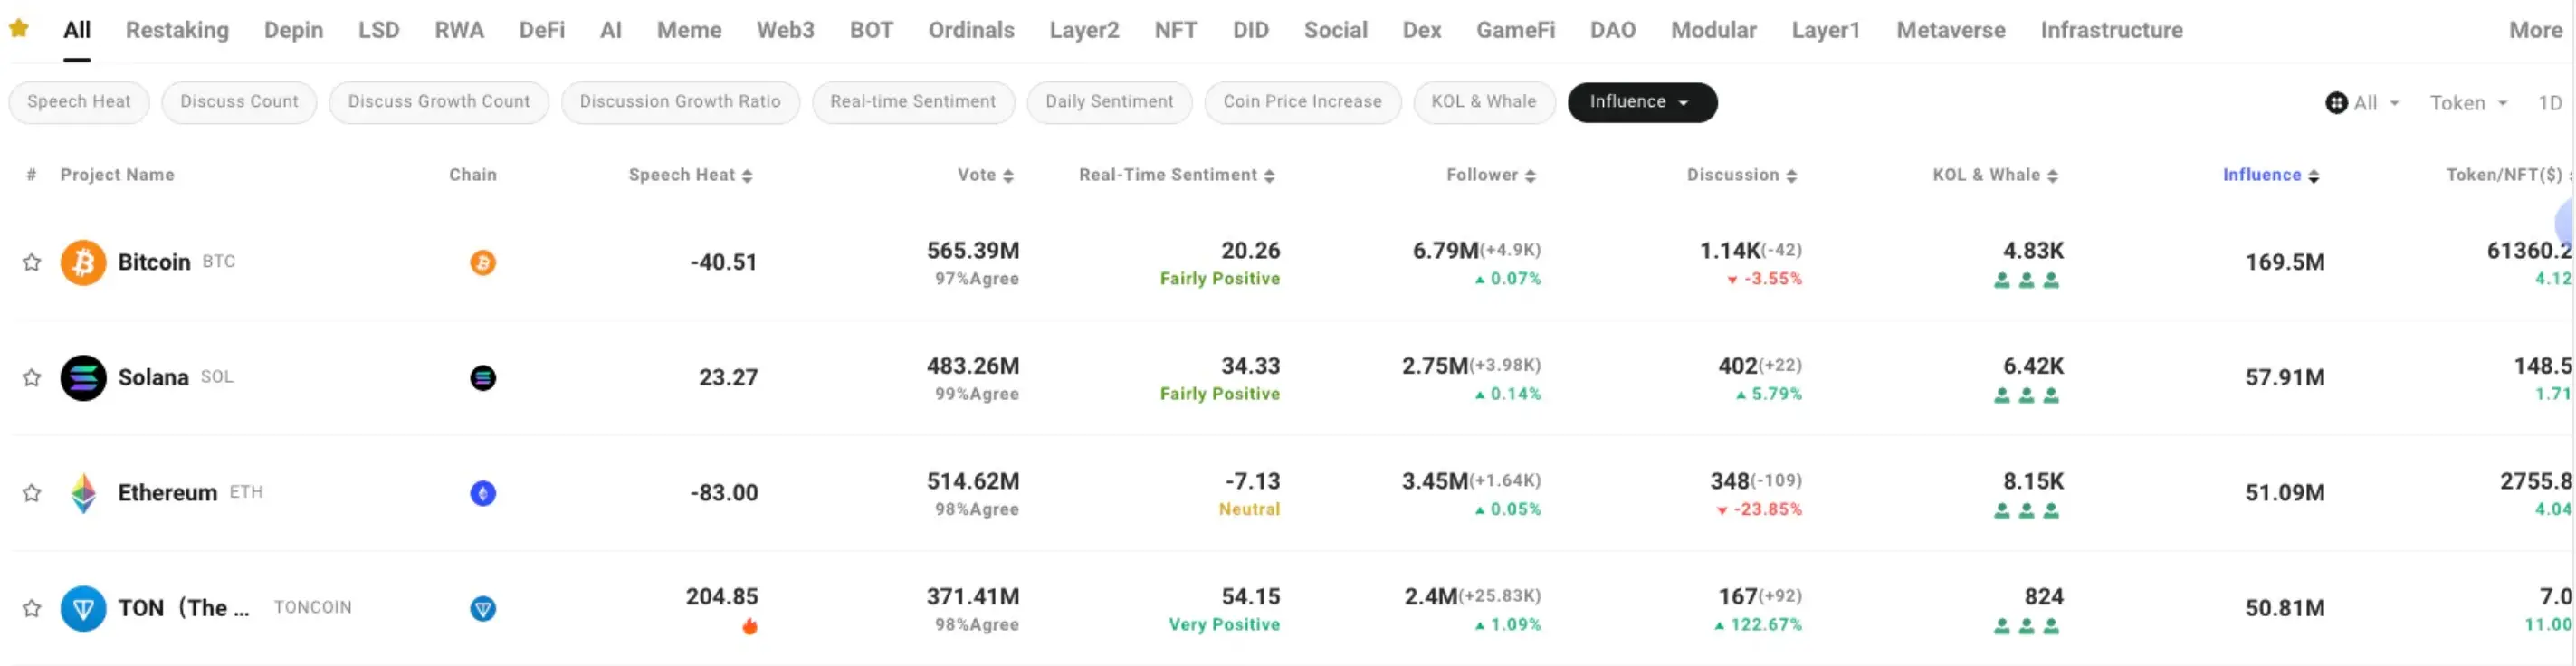Click the Speech Heat filter pill

click(79, 102)
